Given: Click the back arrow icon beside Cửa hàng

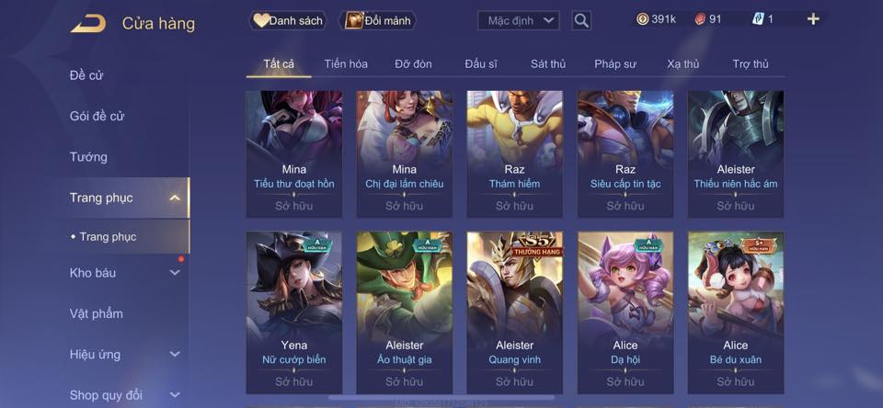Looking at the screenshot, I should click(88, 24).
